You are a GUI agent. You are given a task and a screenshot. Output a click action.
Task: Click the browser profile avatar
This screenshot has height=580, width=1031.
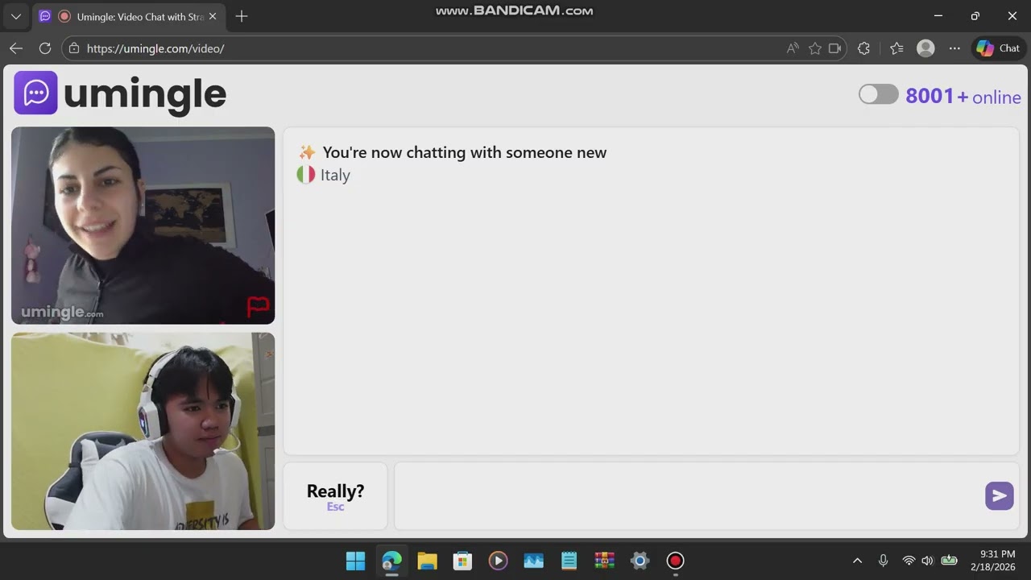pyautogui.click(x=926, y=48)
